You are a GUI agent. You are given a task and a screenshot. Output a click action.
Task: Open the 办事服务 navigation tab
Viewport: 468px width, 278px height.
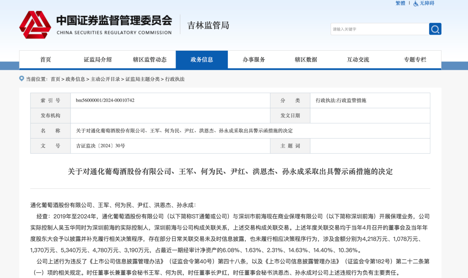click(253, 60)
